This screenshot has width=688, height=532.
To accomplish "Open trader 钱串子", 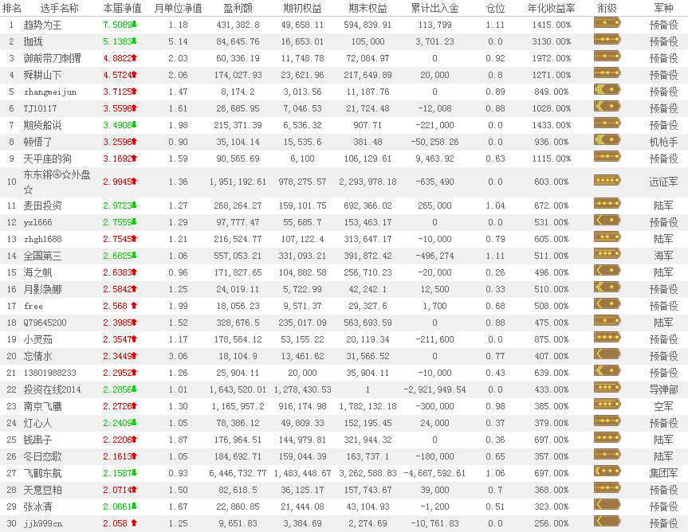I will (37, 440).
